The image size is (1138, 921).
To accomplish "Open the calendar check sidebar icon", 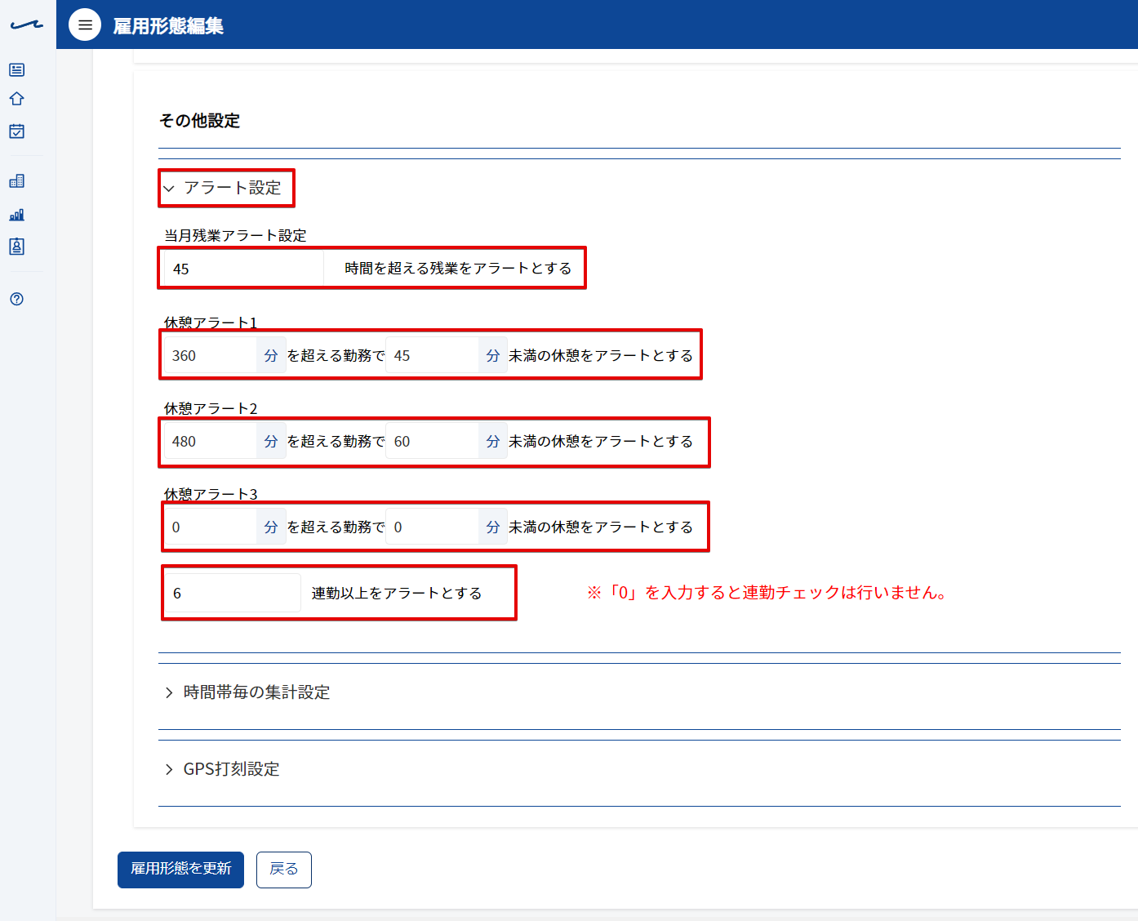I will 16,131.
